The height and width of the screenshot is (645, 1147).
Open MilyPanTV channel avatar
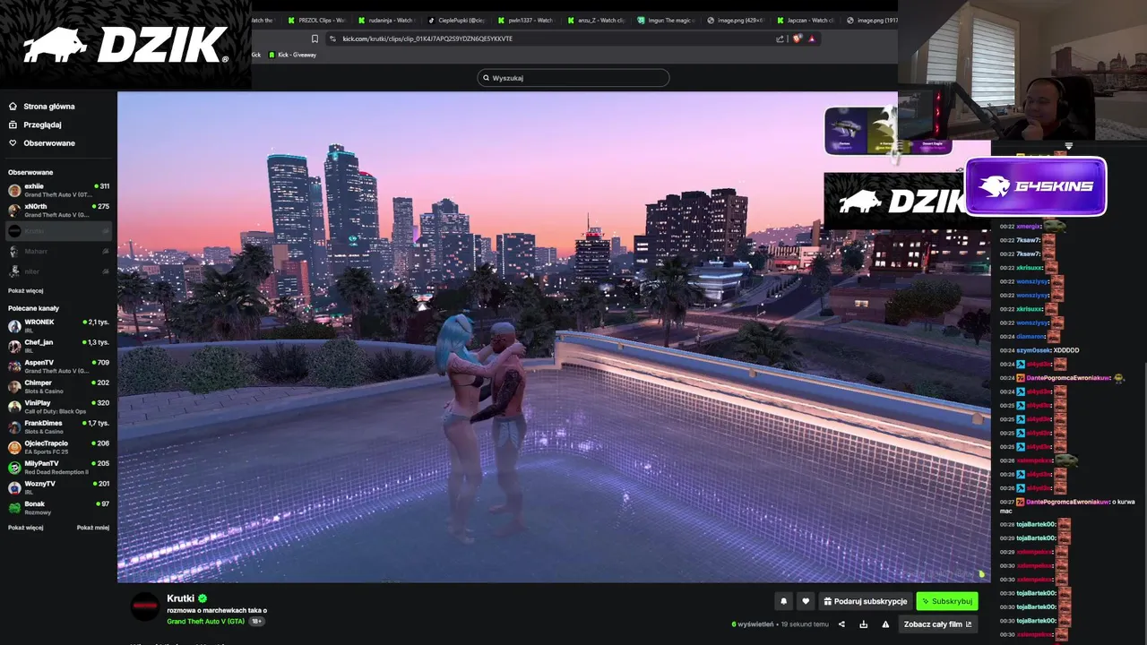[x=14, y=468]
